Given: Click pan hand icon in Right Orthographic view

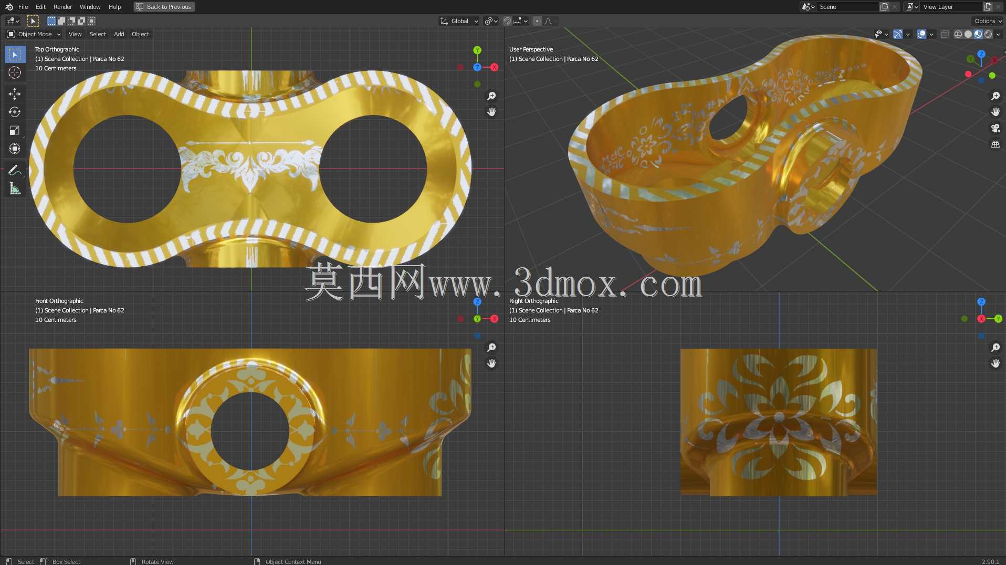Looking at the screenshot, I should coord(995,363).
